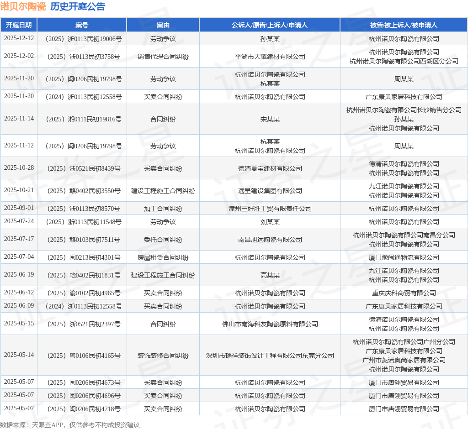Click the date 2025-07-24
This screenshot has width=468, height=429.
[19, 221]
